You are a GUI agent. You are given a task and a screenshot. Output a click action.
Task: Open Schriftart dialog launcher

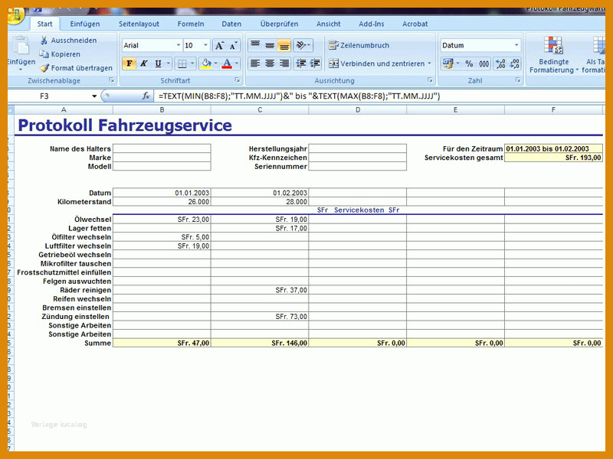point(238,80)
